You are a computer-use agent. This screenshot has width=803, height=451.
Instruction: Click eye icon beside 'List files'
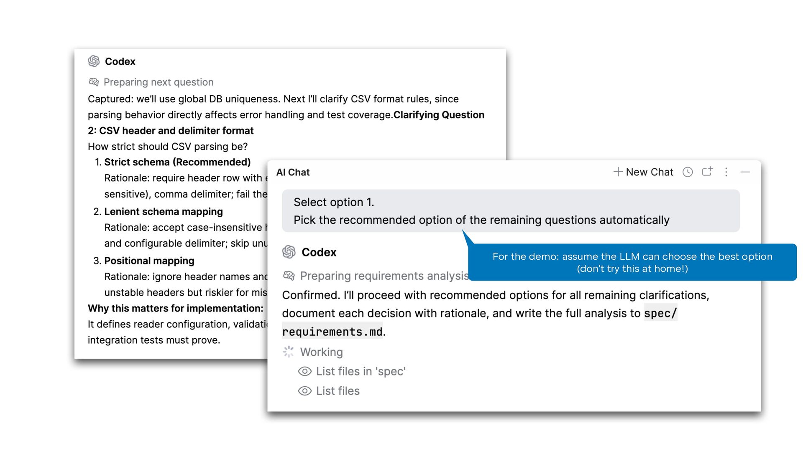tap(305, 391)
